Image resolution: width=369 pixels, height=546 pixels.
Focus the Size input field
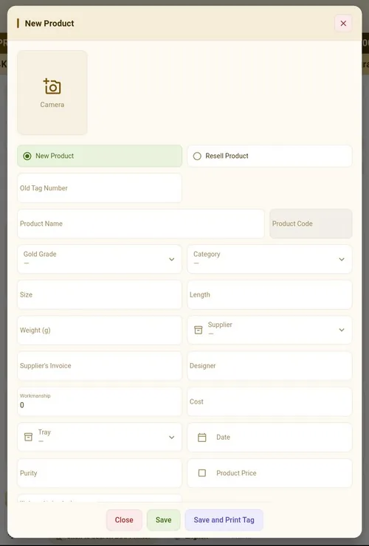[100, 294]
